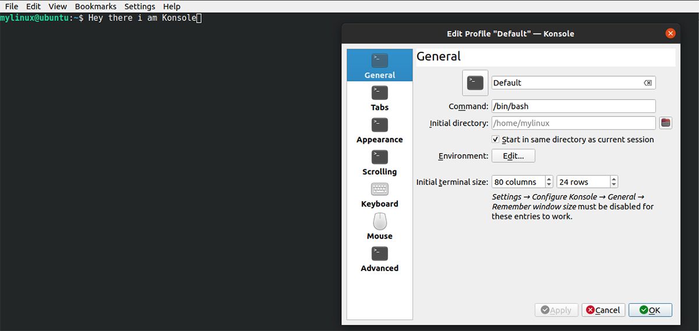
Task: Increase the columns value by one
Action: coord(549,179)
